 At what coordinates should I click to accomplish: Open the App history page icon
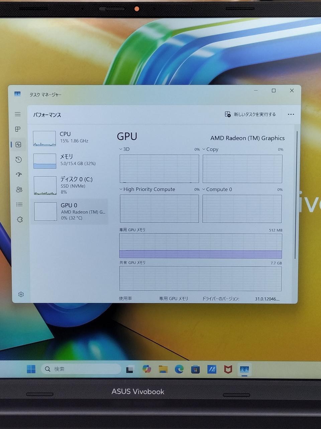(x=18, y=160)
